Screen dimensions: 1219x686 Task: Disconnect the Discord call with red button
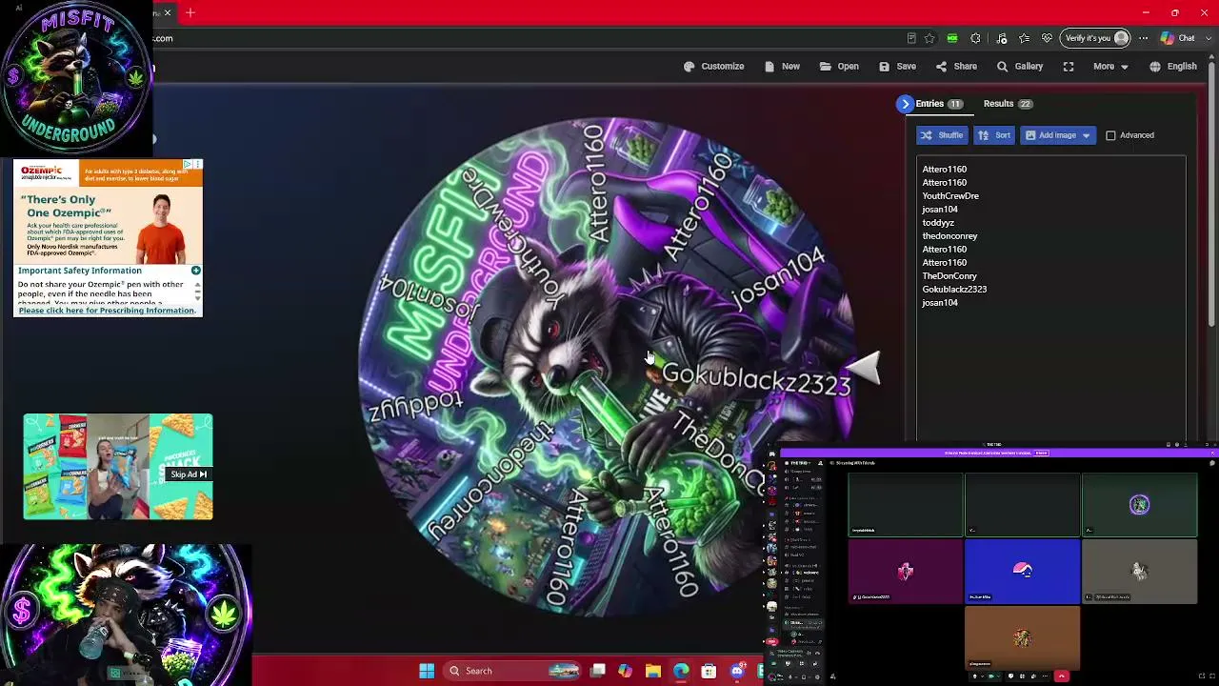click(1061, 676)
